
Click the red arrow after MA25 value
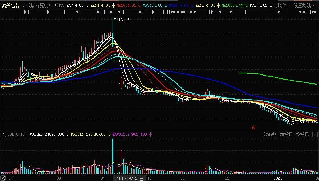(140, 6)
